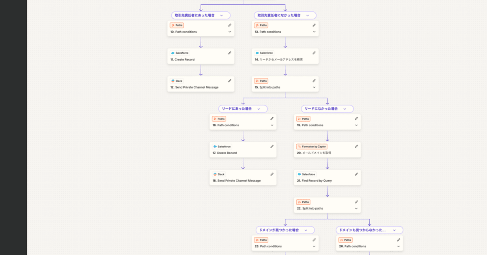Select step 22. Split into paths title
The width and height of the screenshot is (487, 255).
[x=310, y=208]
